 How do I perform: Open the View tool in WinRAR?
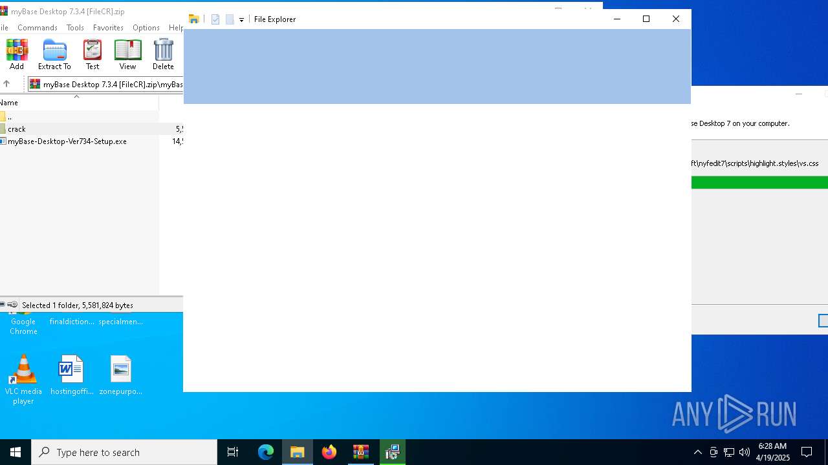127,54
